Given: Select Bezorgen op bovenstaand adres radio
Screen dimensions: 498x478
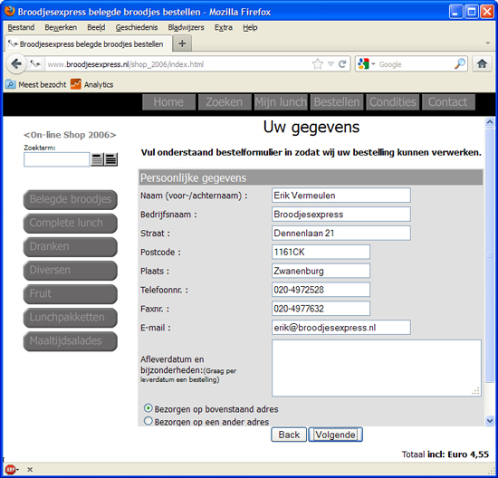Looking at the screenshot, I should coord(148,408).
